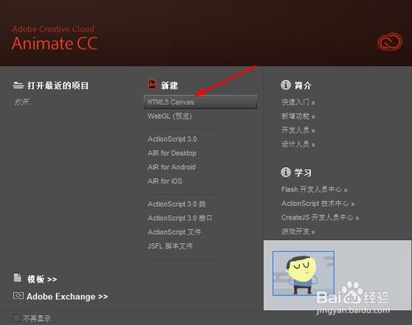The height and width of the screenshot is (325, 412).
Task: Open the Adobe Exchange >> link
Action: pyautogui.click(x=68, y=297)
